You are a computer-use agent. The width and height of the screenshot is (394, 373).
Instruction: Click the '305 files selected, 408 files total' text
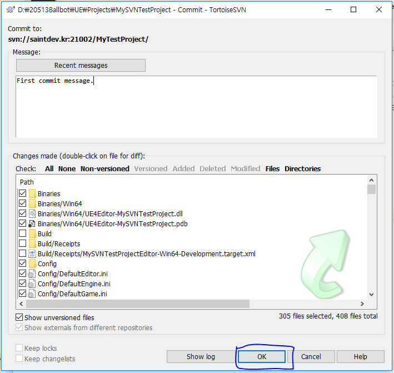click(328, 316)
